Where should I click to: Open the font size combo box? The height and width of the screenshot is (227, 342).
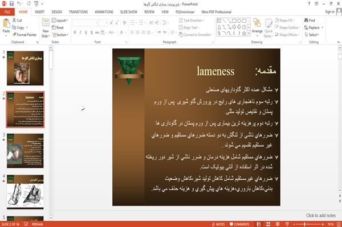click(103, 23)
